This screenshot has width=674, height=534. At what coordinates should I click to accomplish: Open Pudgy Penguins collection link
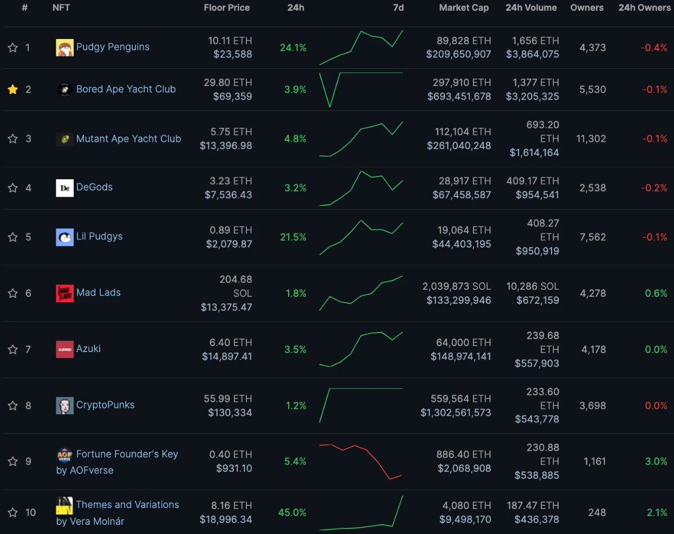coord(113,47)
